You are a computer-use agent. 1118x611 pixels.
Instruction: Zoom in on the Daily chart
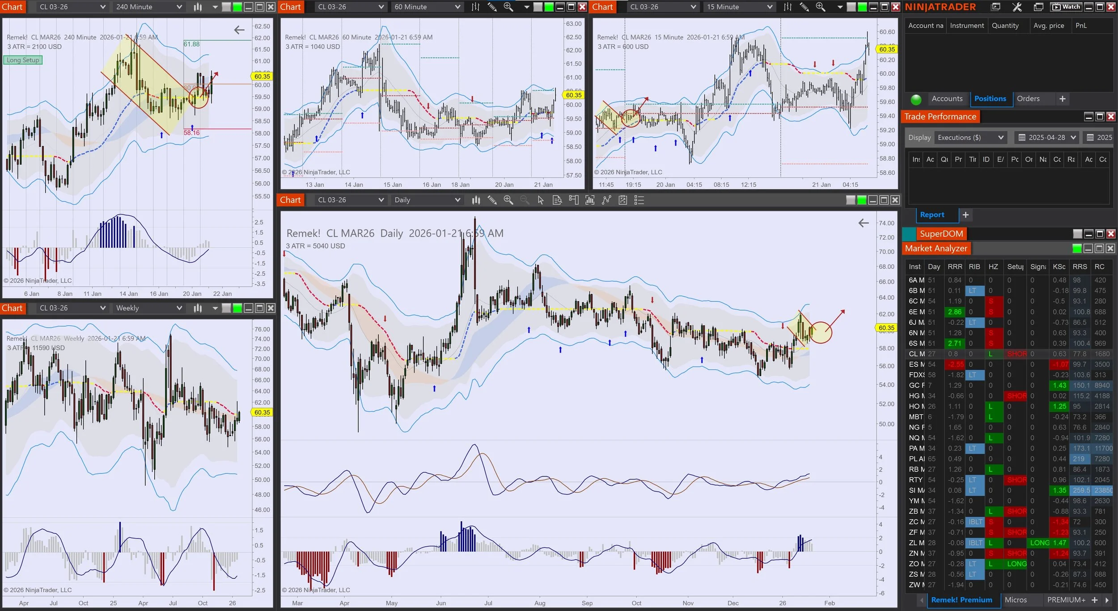tap(508, 200)
